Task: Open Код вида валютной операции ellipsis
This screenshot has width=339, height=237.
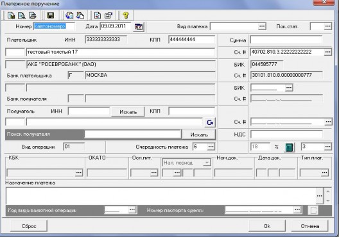Action: [x=132, y=210]
